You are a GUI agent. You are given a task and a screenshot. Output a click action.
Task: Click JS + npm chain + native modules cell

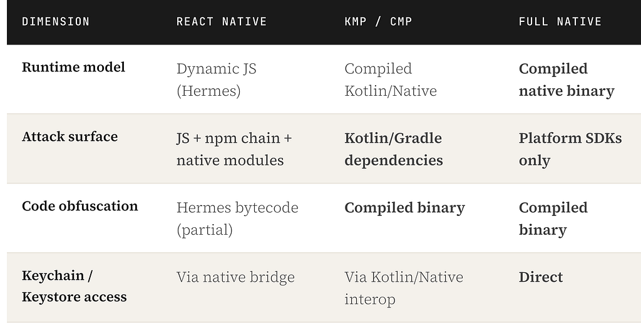[234, 149]
